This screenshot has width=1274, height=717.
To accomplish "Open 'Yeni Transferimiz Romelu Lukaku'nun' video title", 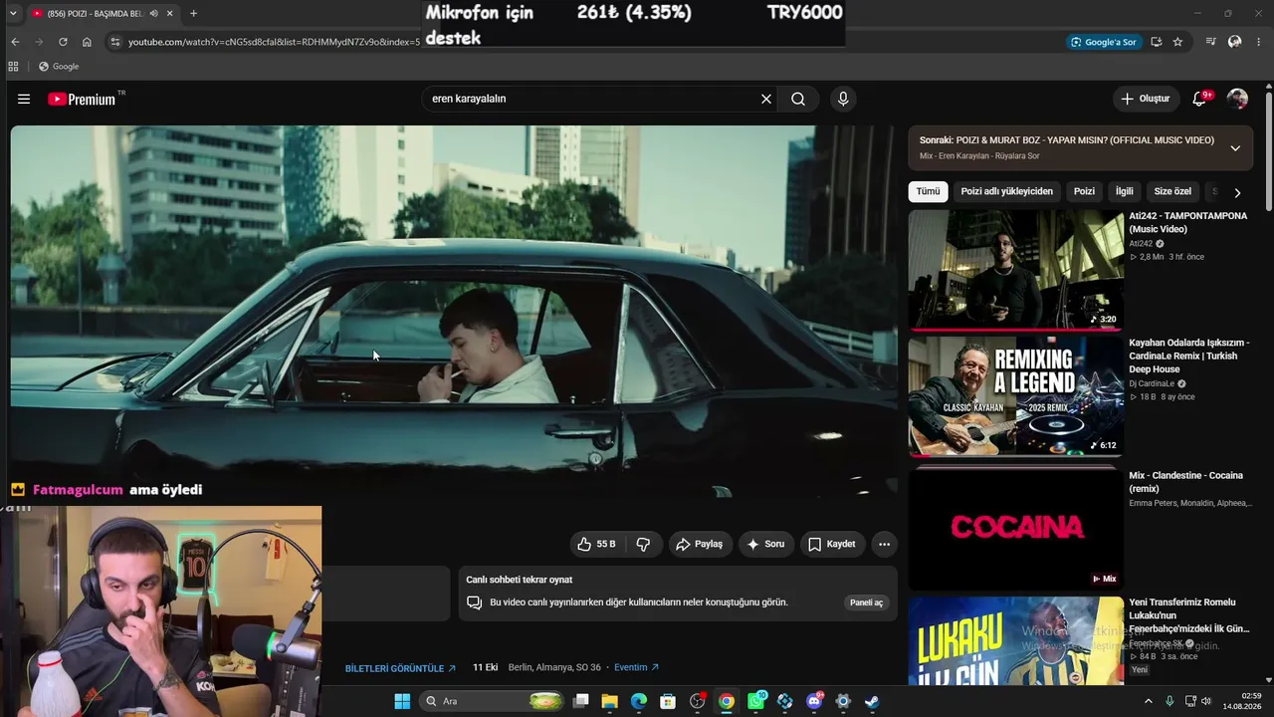I will pyautogui.click(x=1188, y=615).
